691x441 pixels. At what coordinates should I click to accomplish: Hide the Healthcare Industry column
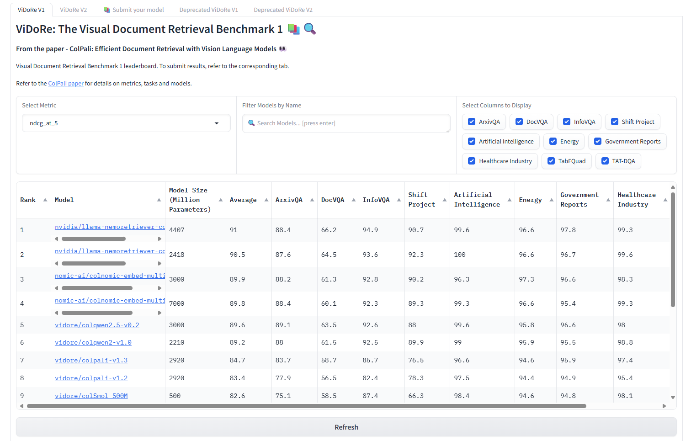coord(472,161)
